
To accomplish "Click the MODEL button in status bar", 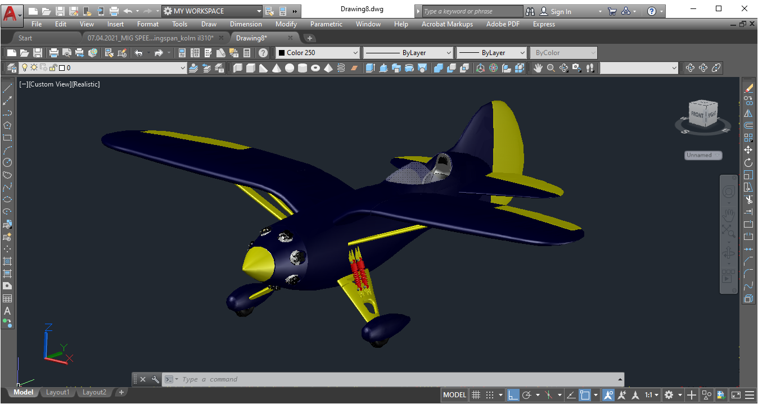I will coord(454,395).
